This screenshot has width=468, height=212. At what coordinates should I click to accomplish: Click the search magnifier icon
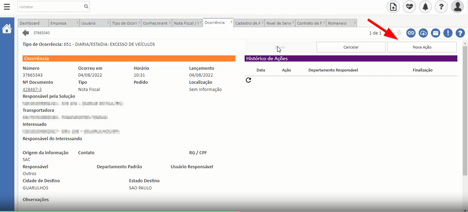pos(86,6)
